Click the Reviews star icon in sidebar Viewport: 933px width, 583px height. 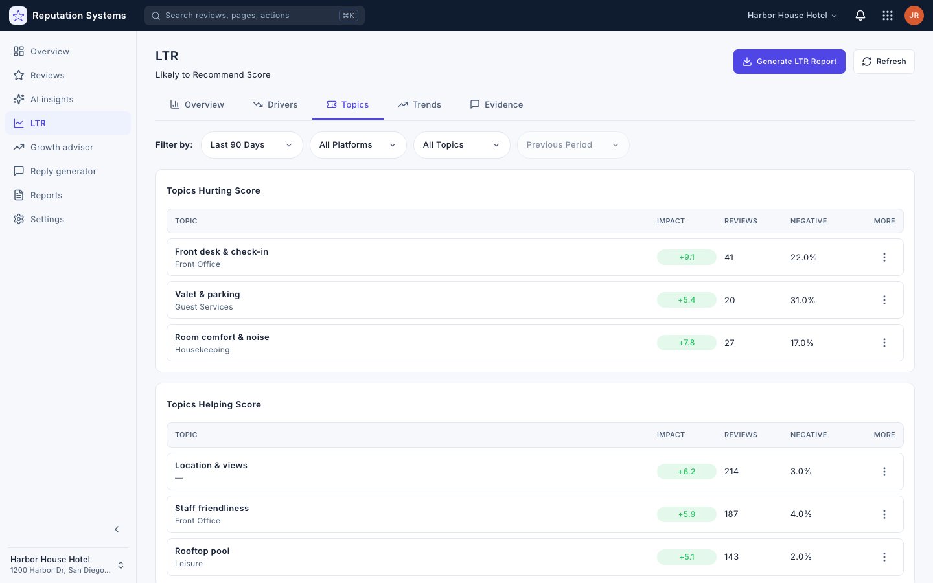point(19,75)
